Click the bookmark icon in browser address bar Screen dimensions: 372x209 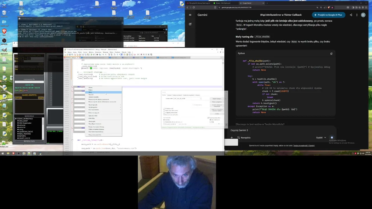point(215,7)
